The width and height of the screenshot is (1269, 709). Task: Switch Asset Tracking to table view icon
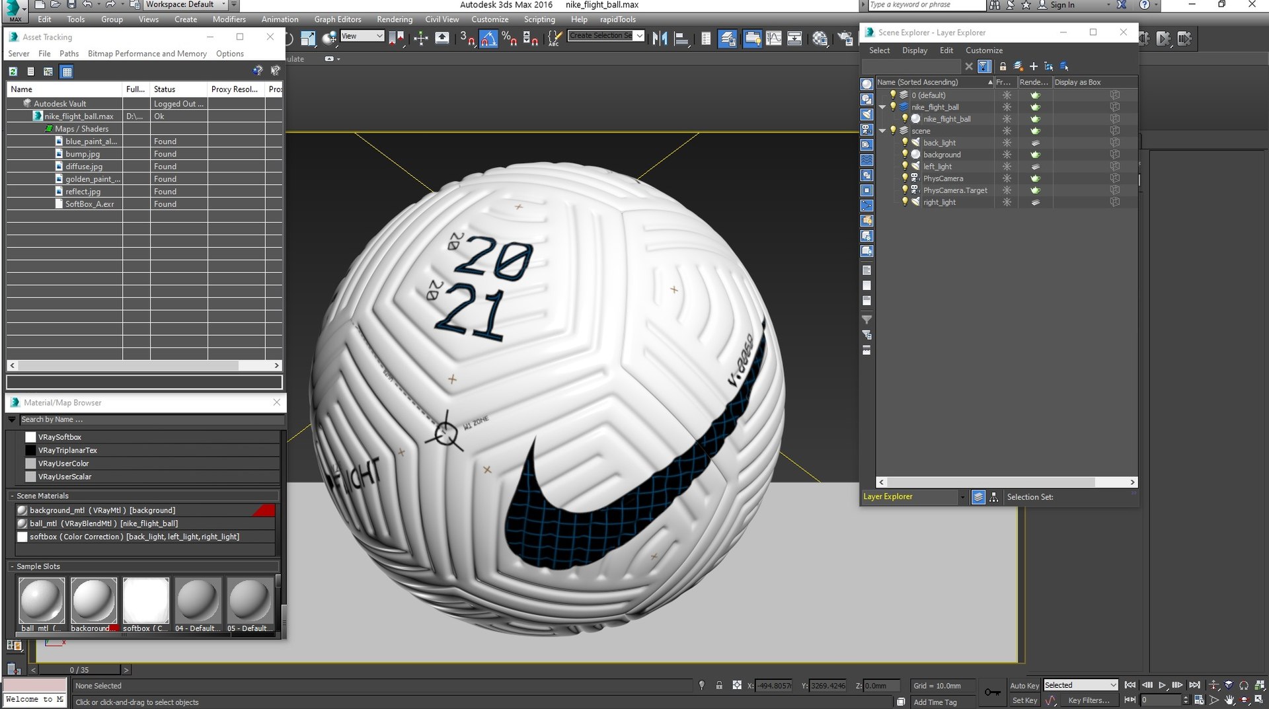pos(66,71)
